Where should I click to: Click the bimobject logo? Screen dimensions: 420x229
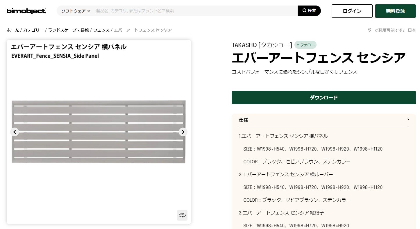pos(26,11)
